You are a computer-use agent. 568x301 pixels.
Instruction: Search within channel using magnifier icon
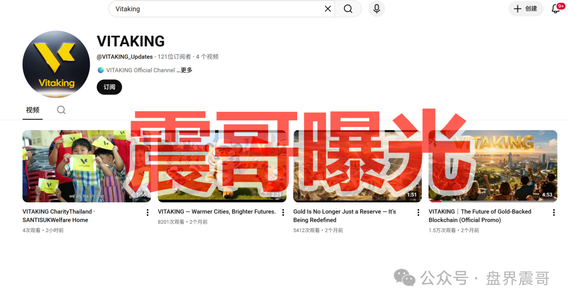point(61,110)
